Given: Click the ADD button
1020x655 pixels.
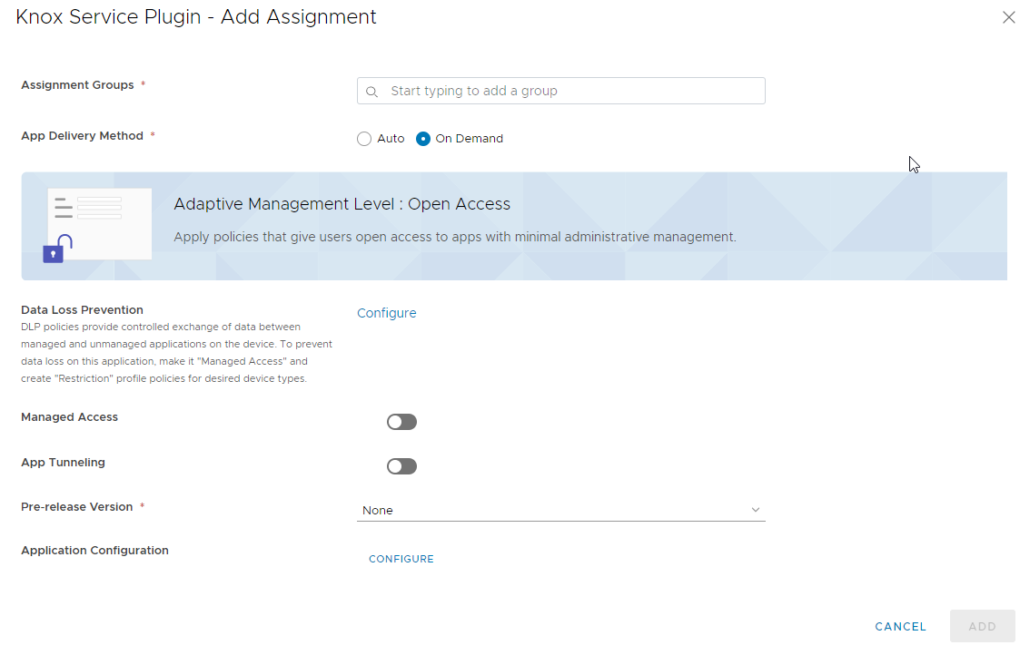Looking at the screenshot, I should coord(982,626).
